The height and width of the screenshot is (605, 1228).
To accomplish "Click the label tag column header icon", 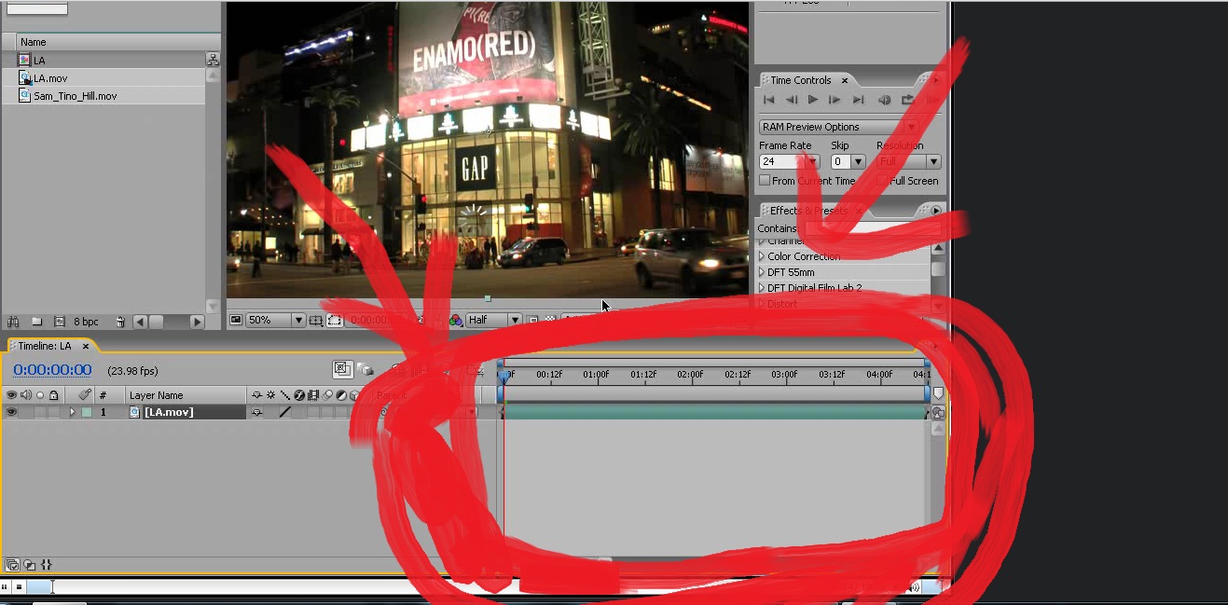I will [84, 395].
